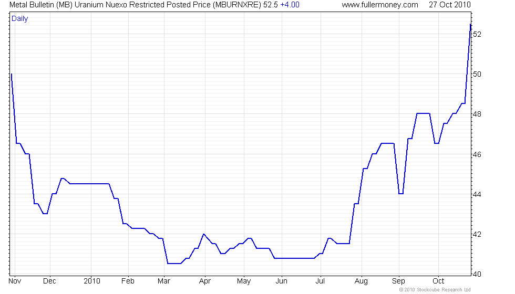This screenshot has width=515, height=294.
Task: Click the 27 Oct 2010 date label
Action: click(x=450, y=5)
